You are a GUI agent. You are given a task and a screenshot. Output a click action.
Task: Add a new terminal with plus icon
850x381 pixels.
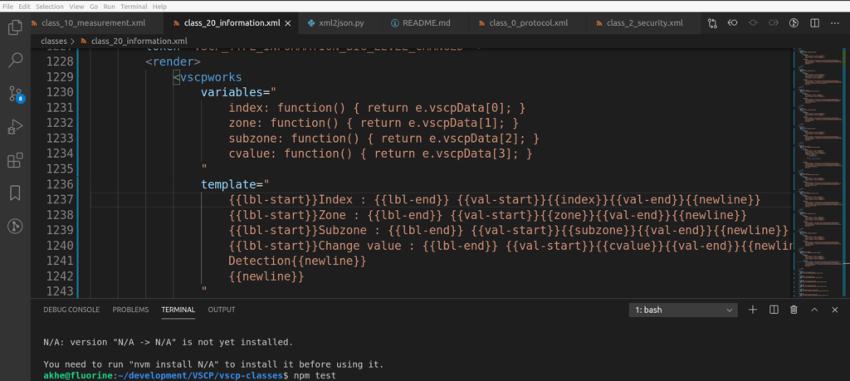coord(752,310)
